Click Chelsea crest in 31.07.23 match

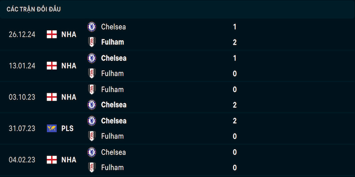point(92,121)
